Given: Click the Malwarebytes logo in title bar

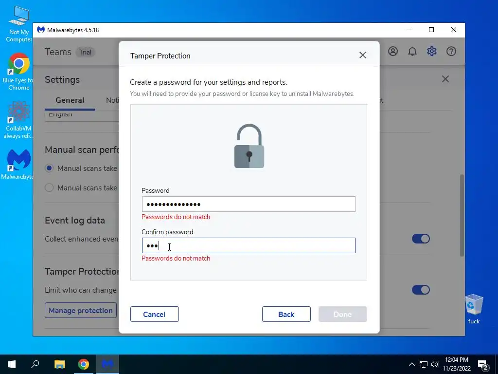Looking at the screenshot, I should [x=41, y=30].
